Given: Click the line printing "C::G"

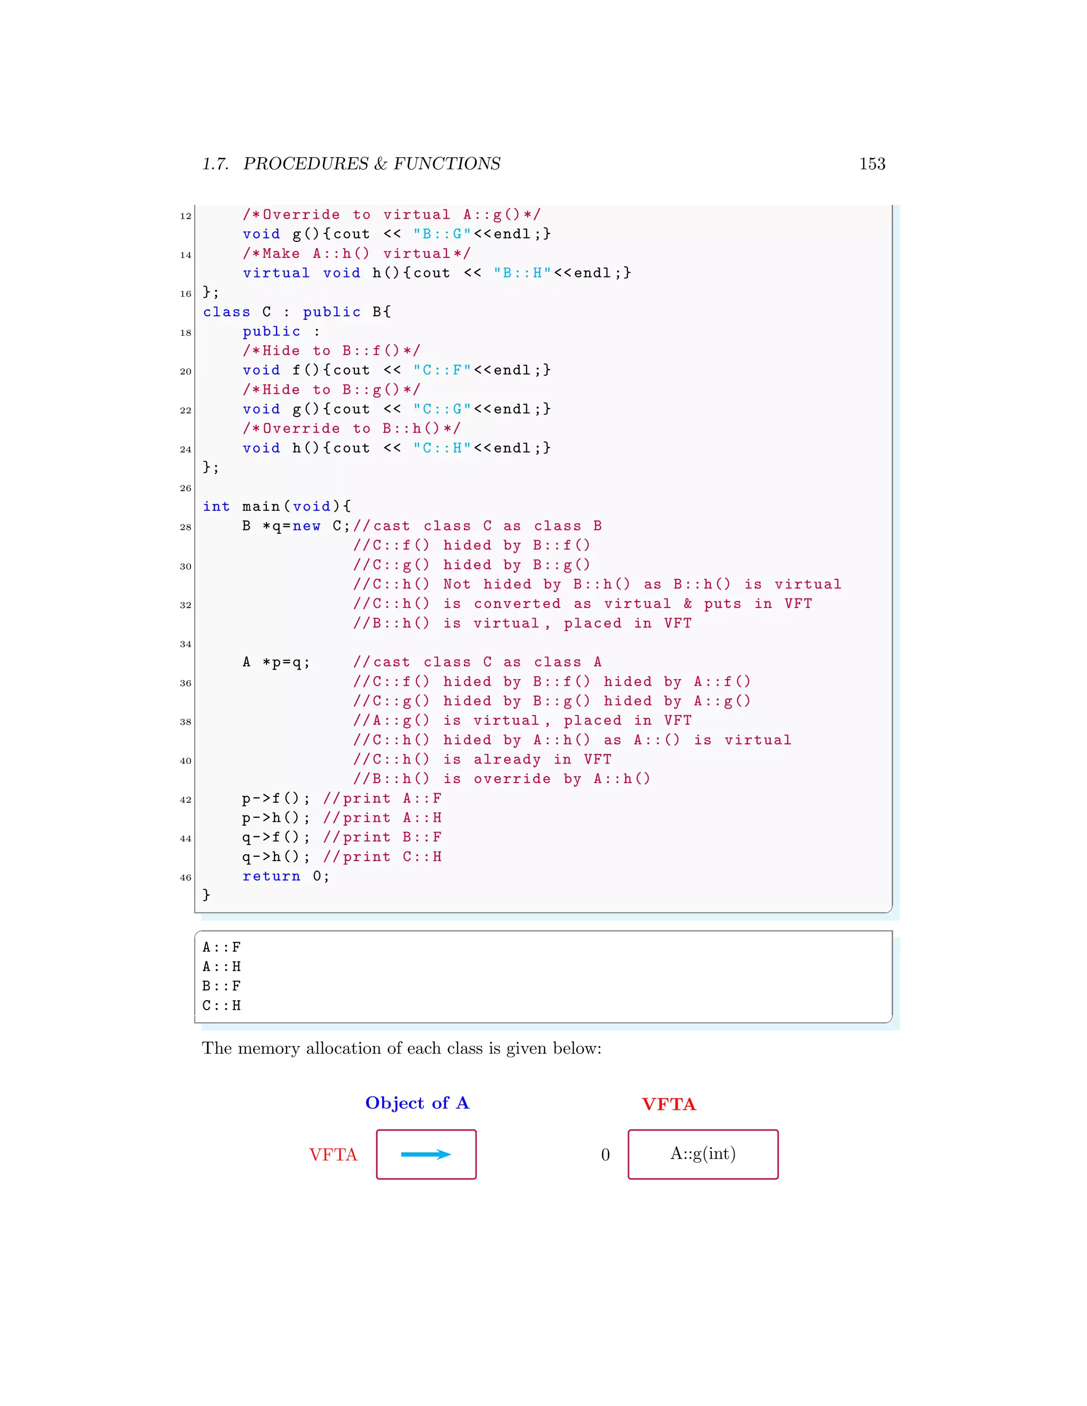Looking at the screenshot, I should pyautogui.click(x=396, y=409).
